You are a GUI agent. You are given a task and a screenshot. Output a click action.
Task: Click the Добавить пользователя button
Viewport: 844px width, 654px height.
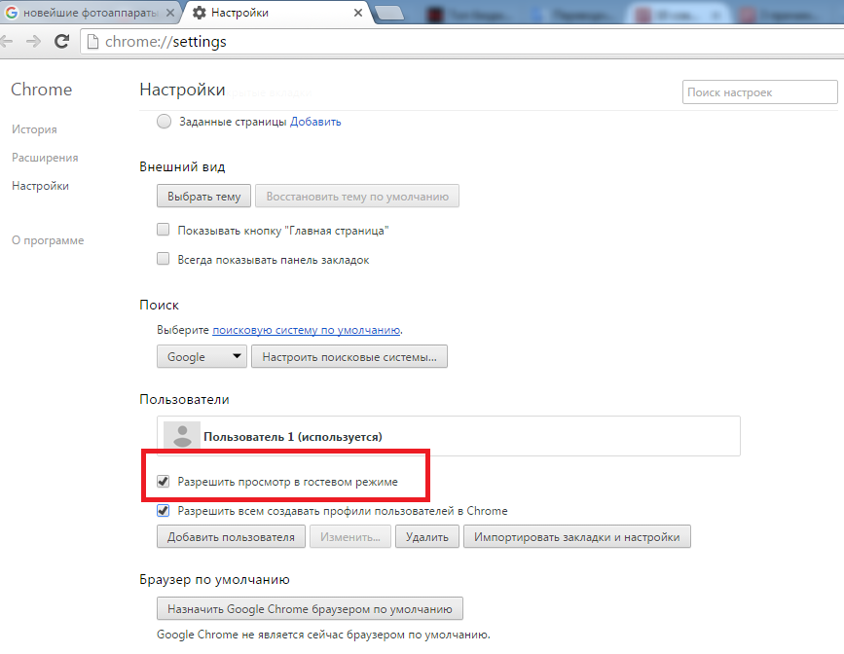pyautogui.click(x=231, y=536)
